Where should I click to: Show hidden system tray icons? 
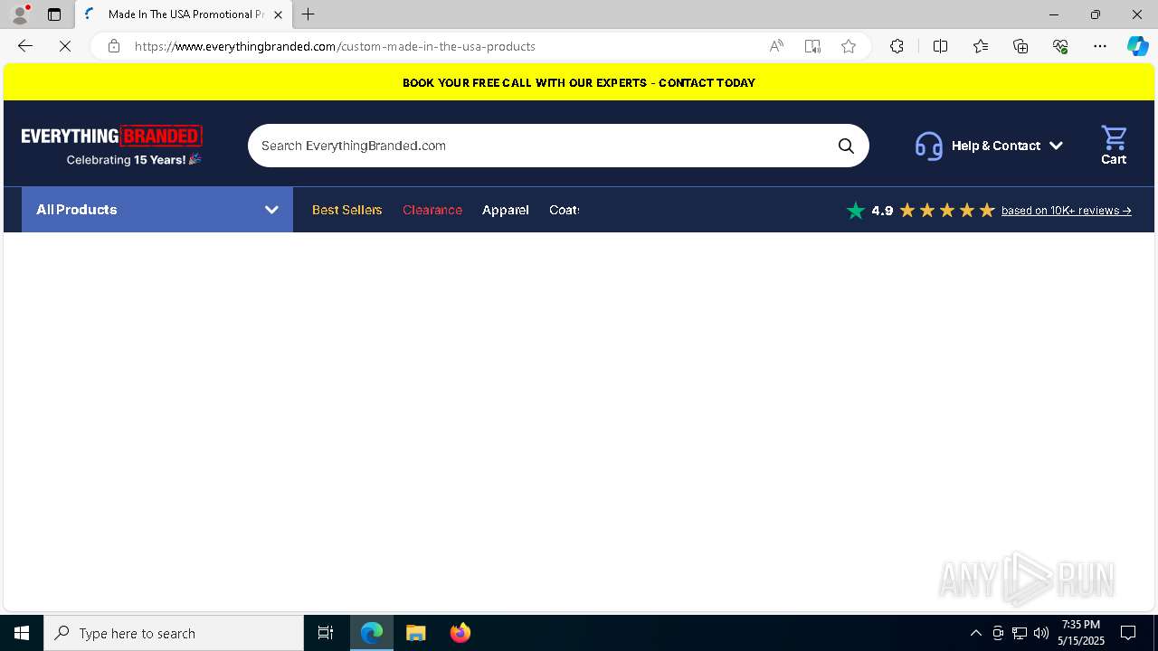point(975,633)
